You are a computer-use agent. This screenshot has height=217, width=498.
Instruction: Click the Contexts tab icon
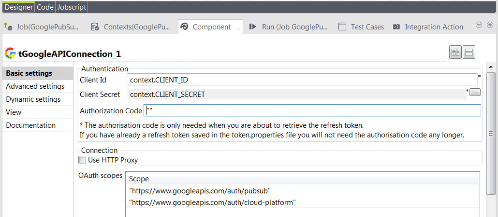[x=95, y=27]
